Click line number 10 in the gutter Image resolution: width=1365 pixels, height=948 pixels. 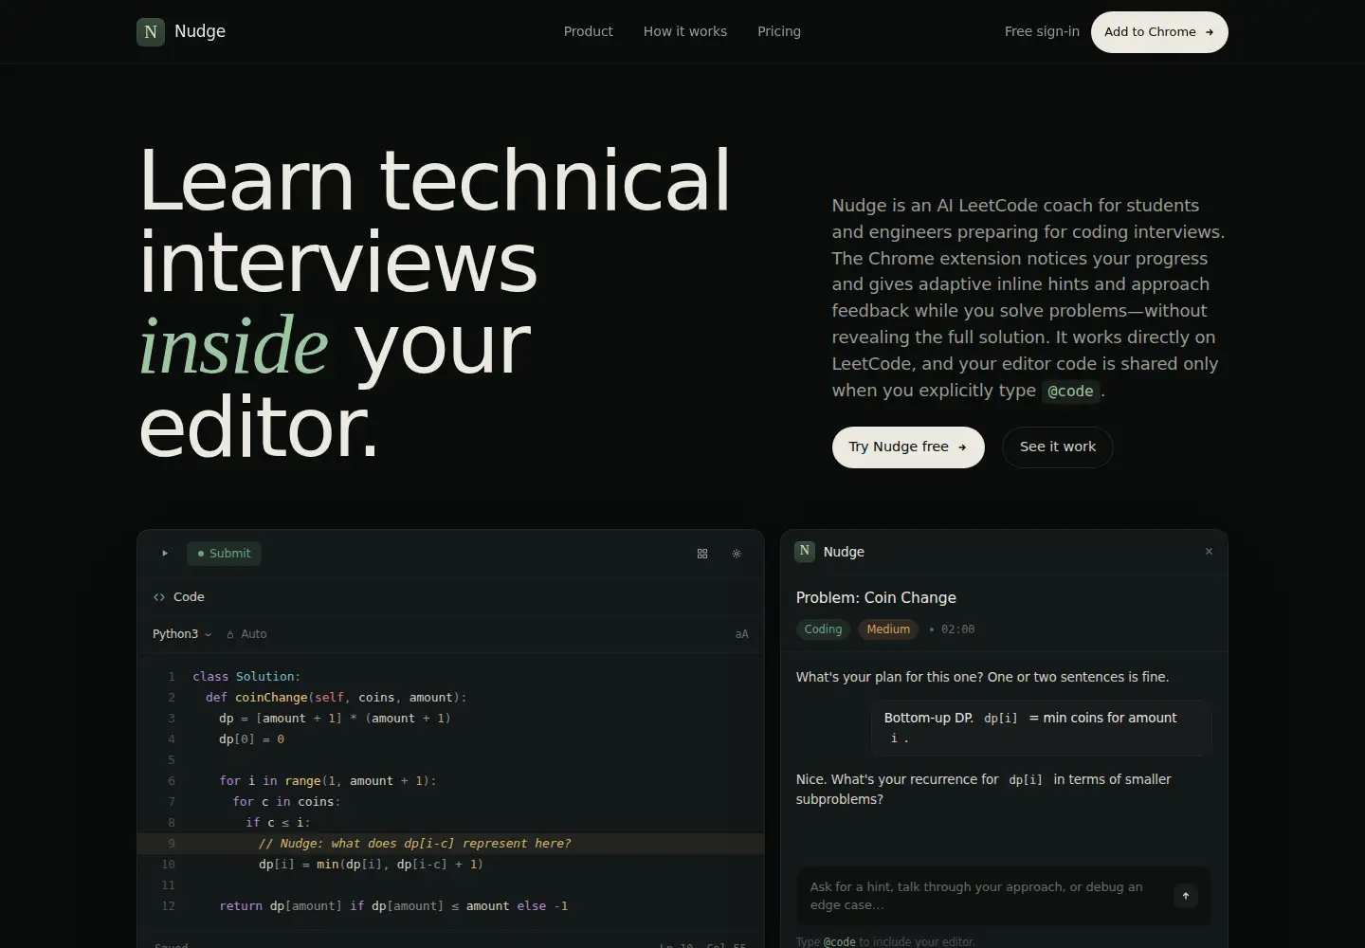click(x=168, y=865)
